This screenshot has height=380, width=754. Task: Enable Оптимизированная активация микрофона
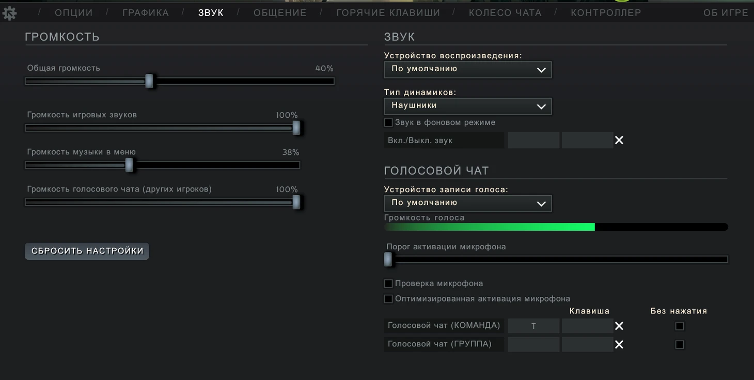pos(388,299)
